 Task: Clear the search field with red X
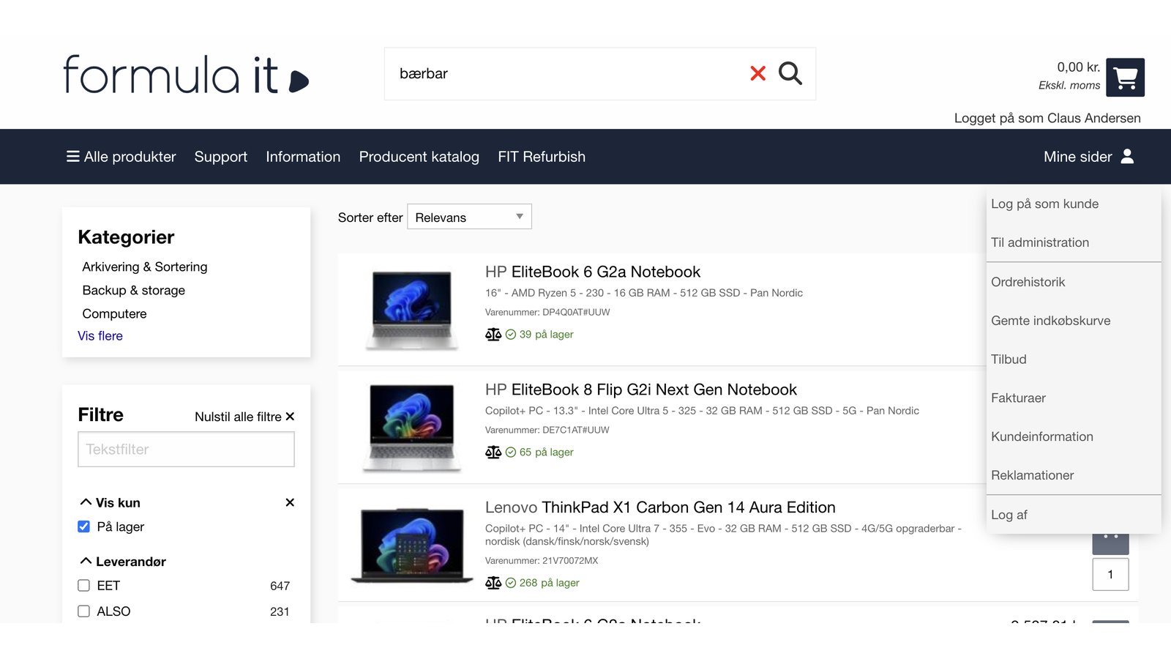tap(758, 73)
